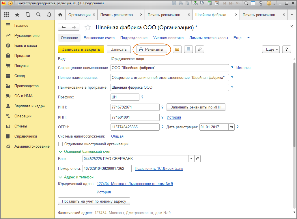Click Заполнить реквизиты по ИНН

(196, 107)
